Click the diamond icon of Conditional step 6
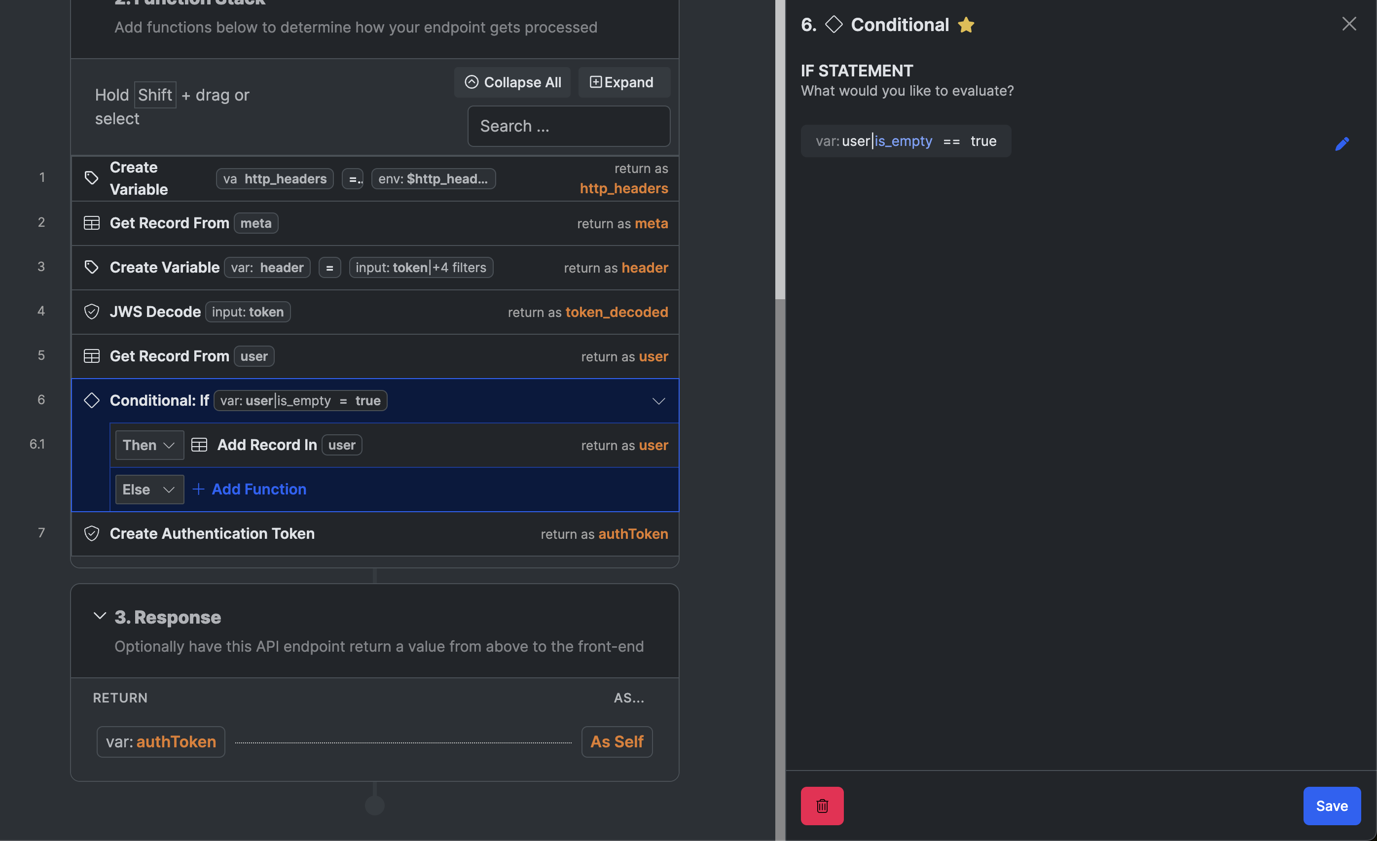 click(x=92, y=400)
